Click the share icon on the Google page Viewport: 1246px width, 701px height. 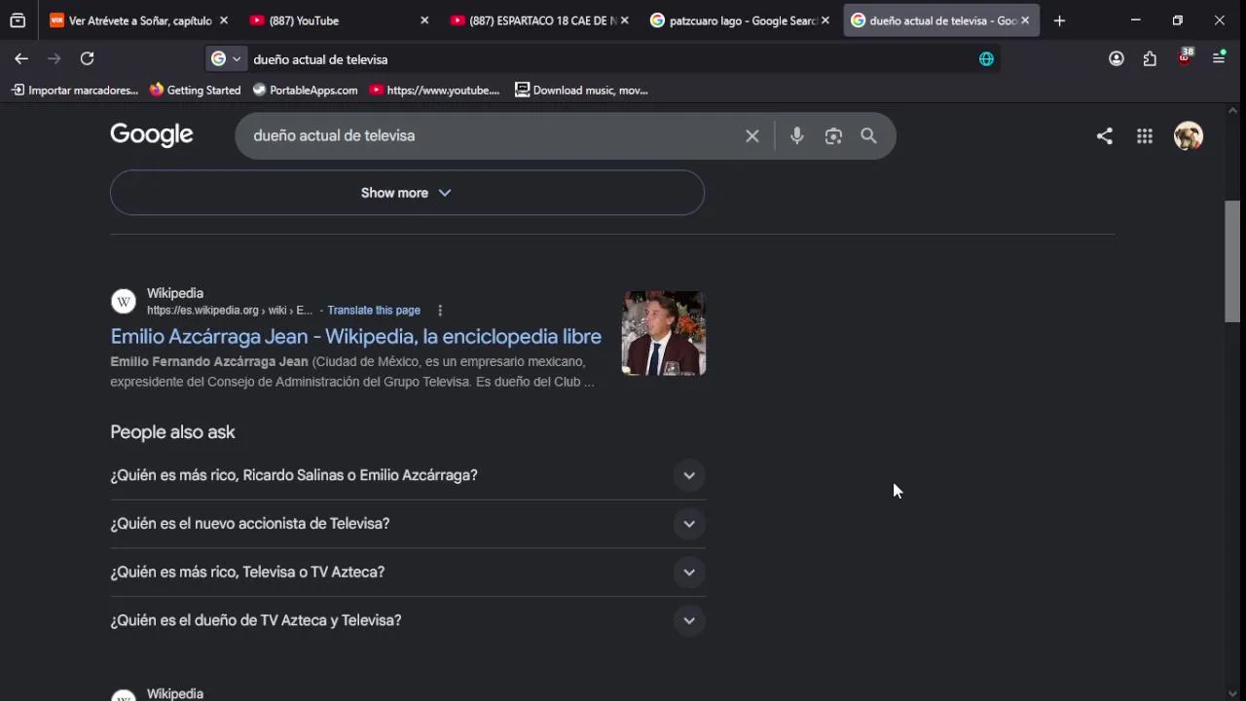(x=1104, y=136)
